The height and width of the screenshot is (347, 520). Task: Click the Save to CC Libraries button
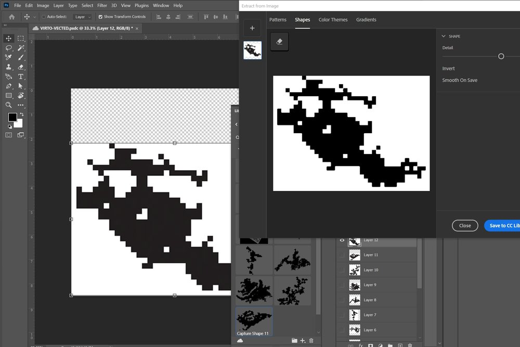point(502,226)
